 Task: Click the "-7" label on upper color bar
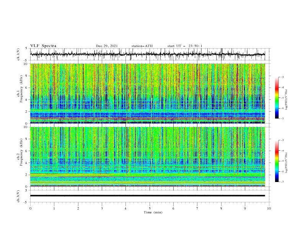282,119
